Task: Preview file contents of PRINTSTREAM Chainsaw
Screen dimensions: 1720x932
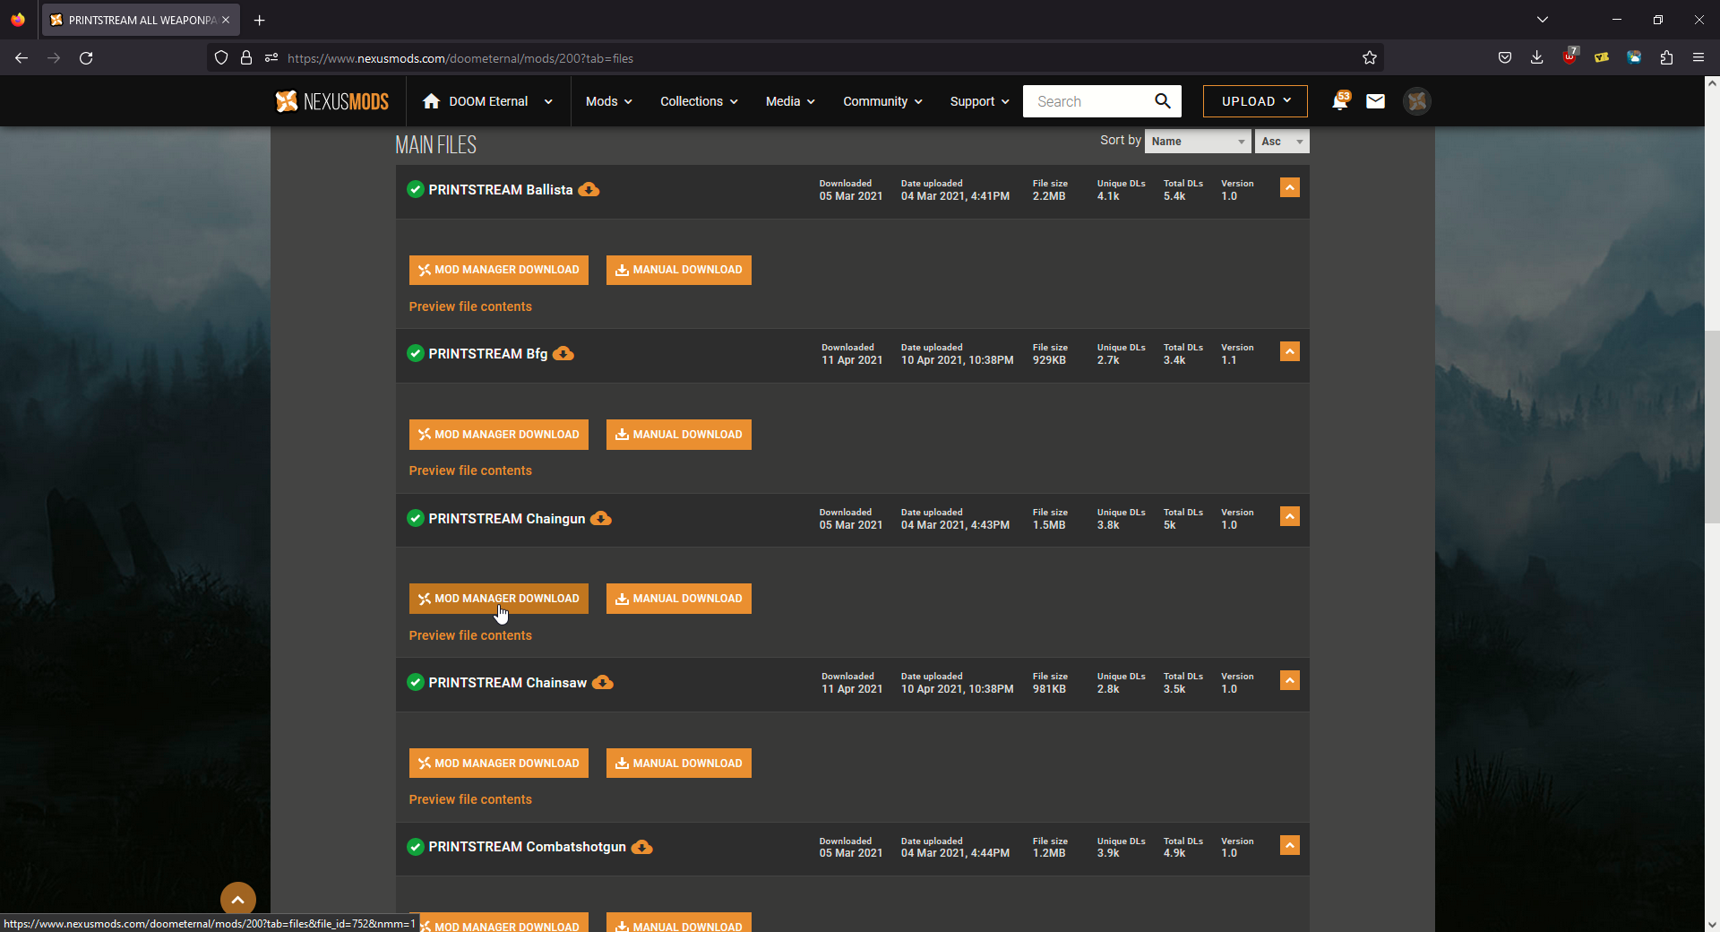Action: coord(470,799)
